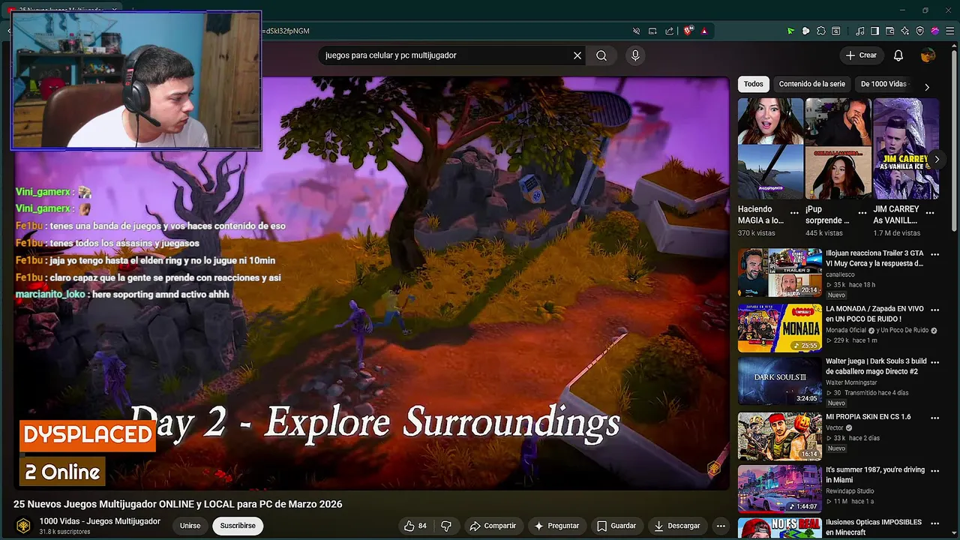Click the Compartir share button
Image resolution: width=960 pixels, height=540 pixels.
pos(493,526)
